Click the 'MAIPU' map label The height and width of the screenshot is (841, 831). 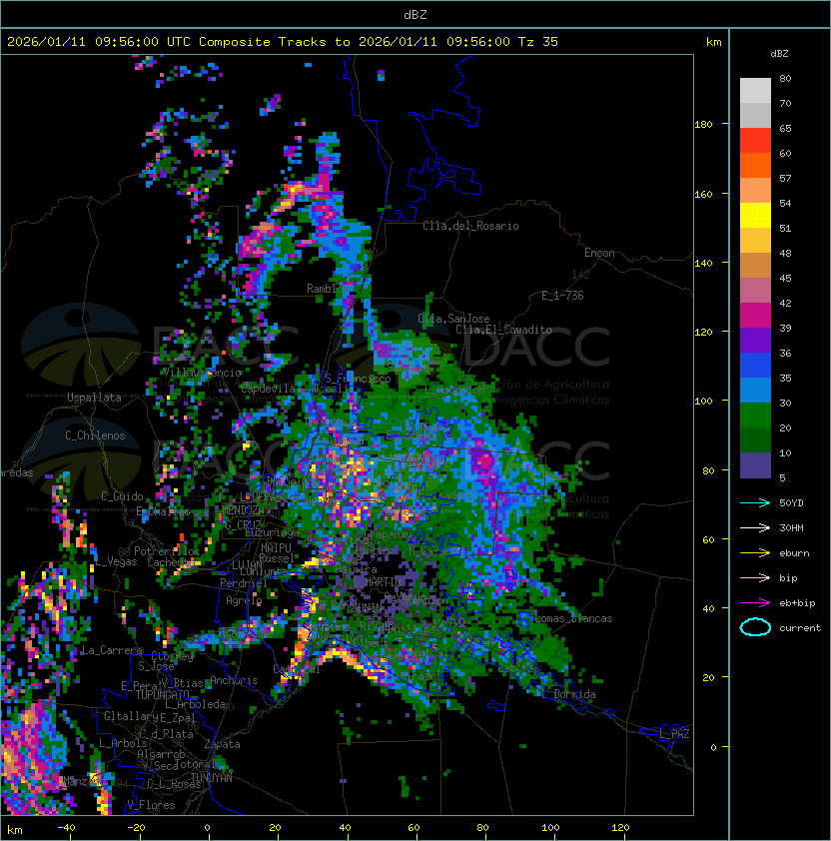click(276, 547)
